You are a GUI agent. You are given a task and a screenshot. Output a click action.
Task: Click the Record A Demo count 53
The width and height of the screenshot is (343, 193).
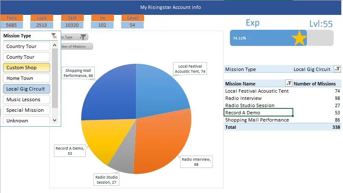coord(337,113)
